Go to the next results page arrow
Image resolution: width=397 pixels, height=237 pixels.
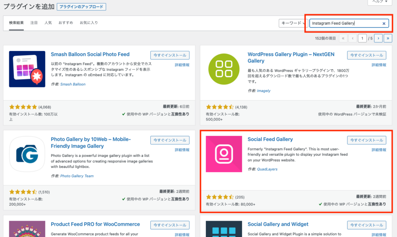(x=378, y=38)
